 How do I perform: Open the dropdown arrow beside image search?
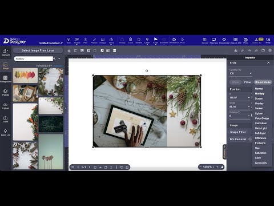(59, 59)
